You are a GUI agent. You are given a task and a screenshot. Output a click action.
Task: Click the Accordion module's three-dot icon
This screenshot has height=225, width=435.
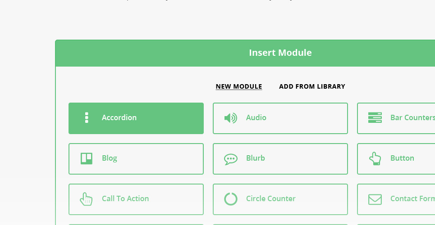pos(87,118)
